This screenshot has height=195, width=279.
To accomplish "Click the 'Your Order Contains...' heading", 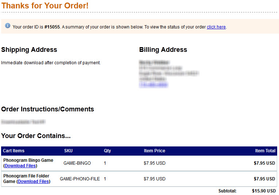I will coord(36,136).
